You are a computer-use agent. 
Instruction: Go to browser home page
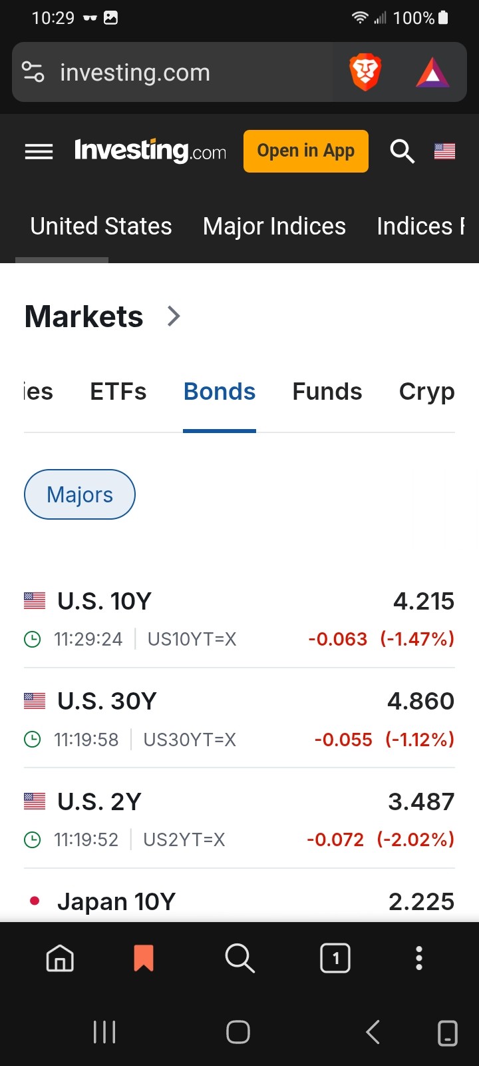click(60, 958)
